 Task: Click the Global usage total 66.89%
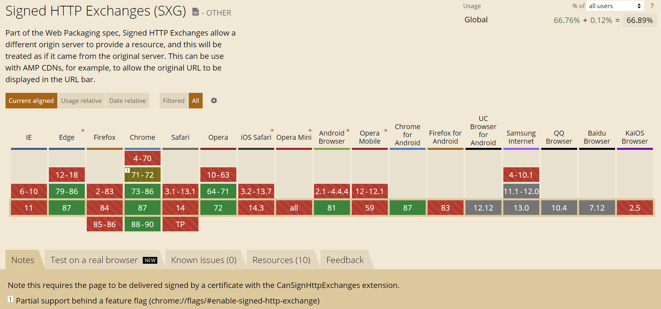(640, 20)
